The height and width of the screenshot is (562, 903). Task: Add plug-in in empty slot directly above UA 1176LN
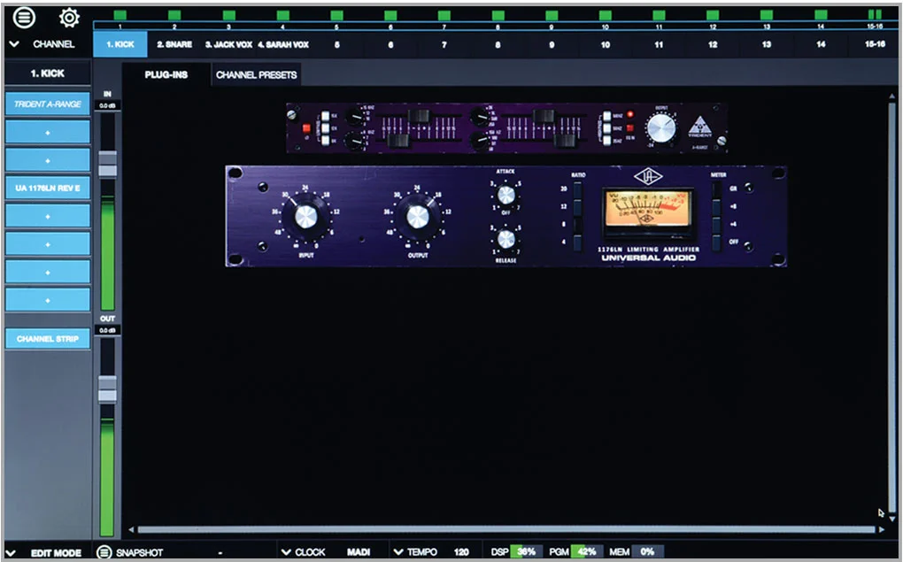point(48,160)
